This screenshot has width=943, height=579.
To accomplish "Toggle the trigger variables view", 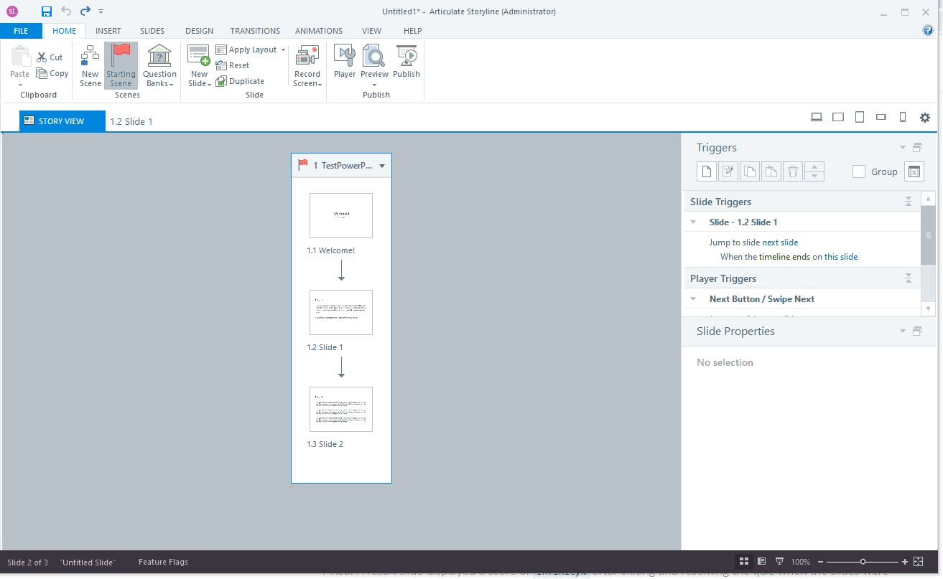I will click(x=914, y=171).
